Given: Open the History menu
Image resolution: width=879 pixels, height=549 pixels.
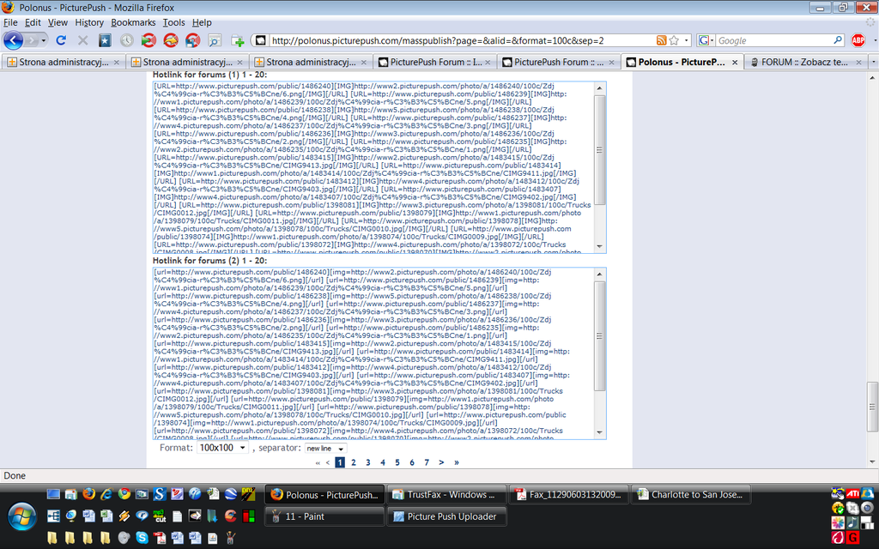Looking at the screenshot, I should pyautogui.click(x=89, y=22).
